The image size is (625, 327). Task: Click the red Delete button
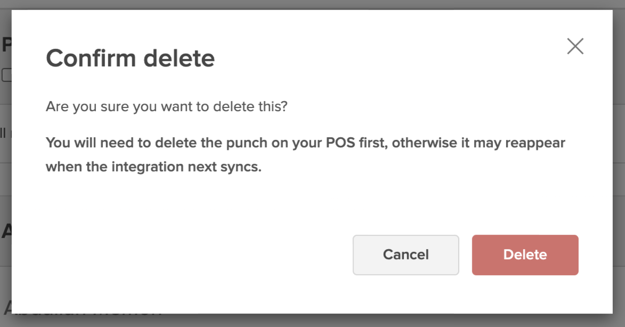(x=525, y=255)
